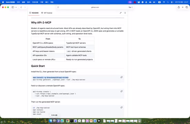Click the 'Local specs or remote URLs' cell
Viewport: 190px width, 124px height.
click(x=48, y=59)
